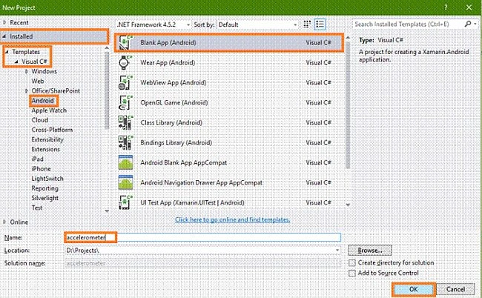Viewport: 482px width, 298px height.
Task: Select the UI Test App (Xamarin.UITest) icon
Action: click(x=125, y=202)
